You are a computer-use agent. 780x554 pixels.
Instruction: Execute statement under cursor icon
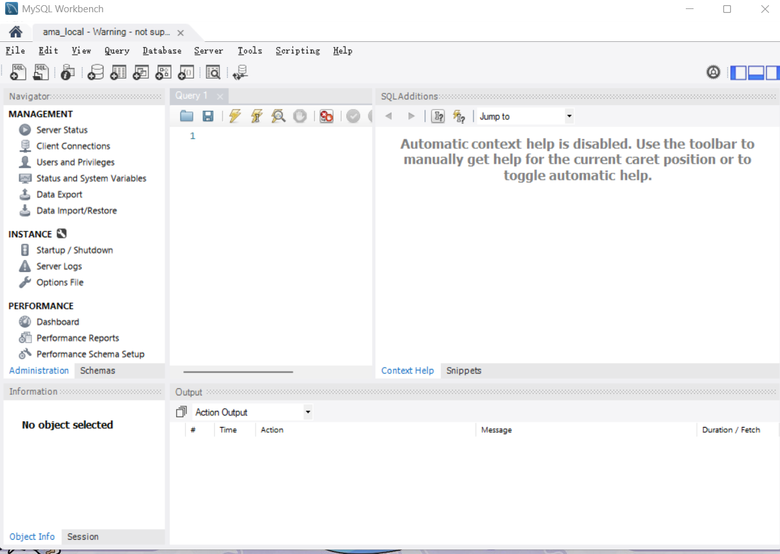pyautogui.click(x=256, y=116)
